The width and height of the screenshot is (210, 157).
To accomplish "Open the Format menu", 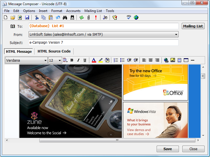I will [x=57, y=11].
